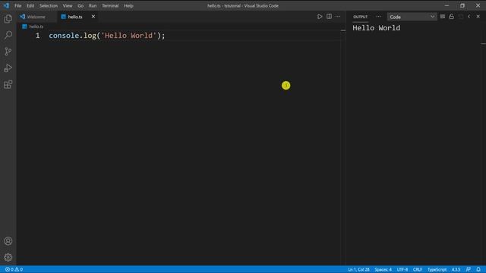Open Output panel more actions ellipsis

(378, 17)
